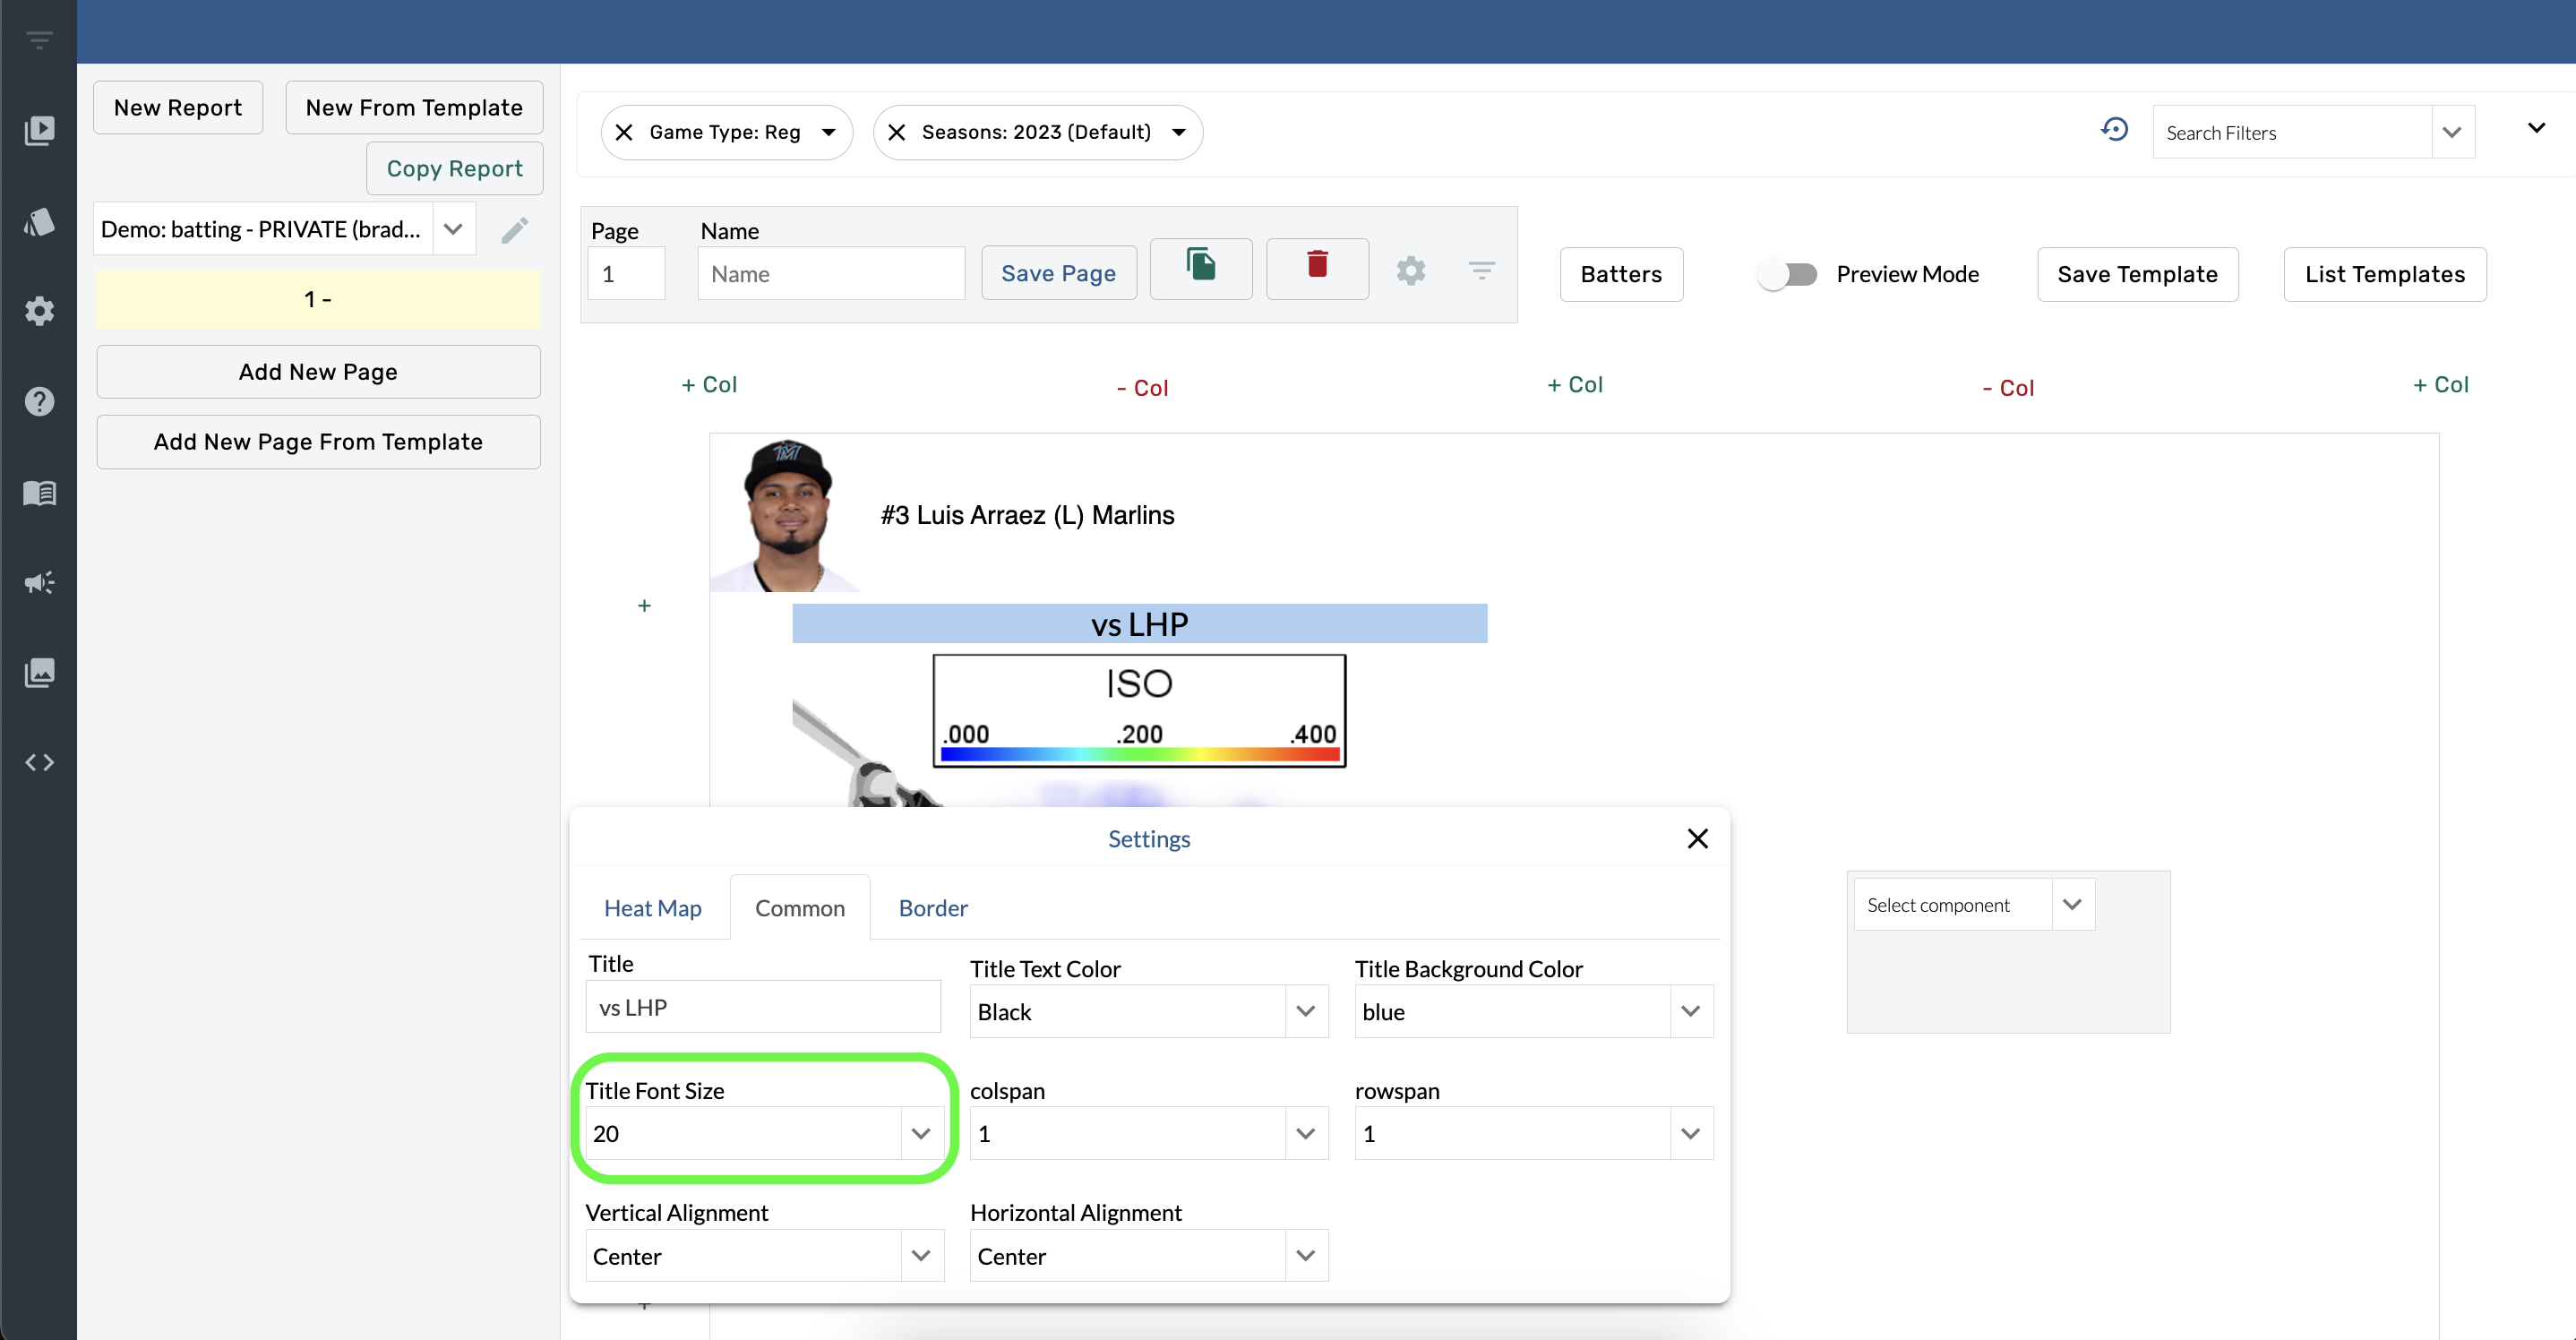
Task: Click the red trash delete page icon
Action: (x=1317, y=265)
